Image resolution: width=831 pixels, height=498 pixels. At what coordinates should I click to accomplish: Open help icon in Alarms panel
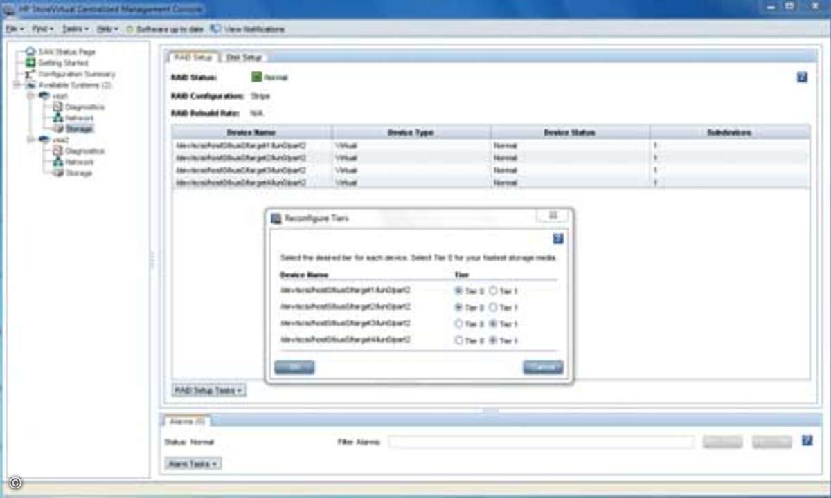click(x=807, y=441)
